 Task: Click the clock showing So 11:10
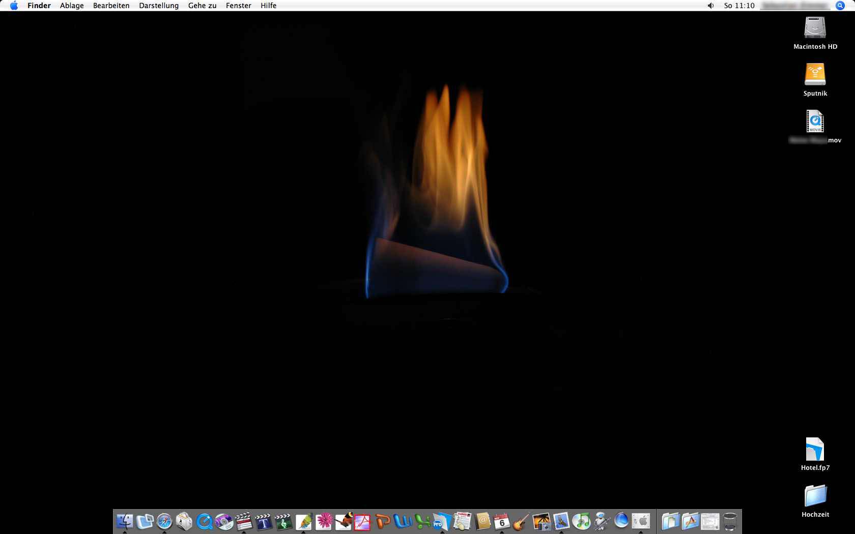point(739,6)
